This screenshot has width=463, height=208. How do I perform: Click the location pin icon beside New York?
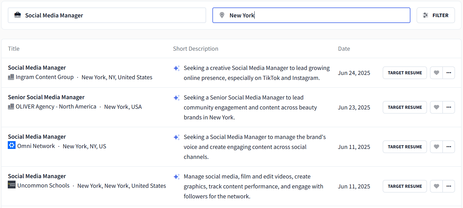pos(222,15)
